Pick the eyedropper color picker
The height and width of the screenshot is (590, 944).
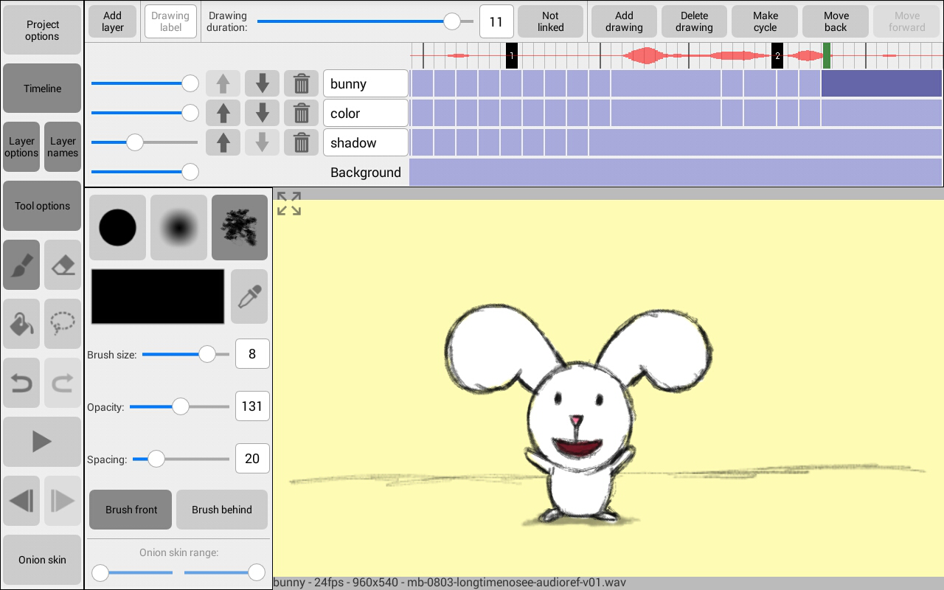(249, 296)
